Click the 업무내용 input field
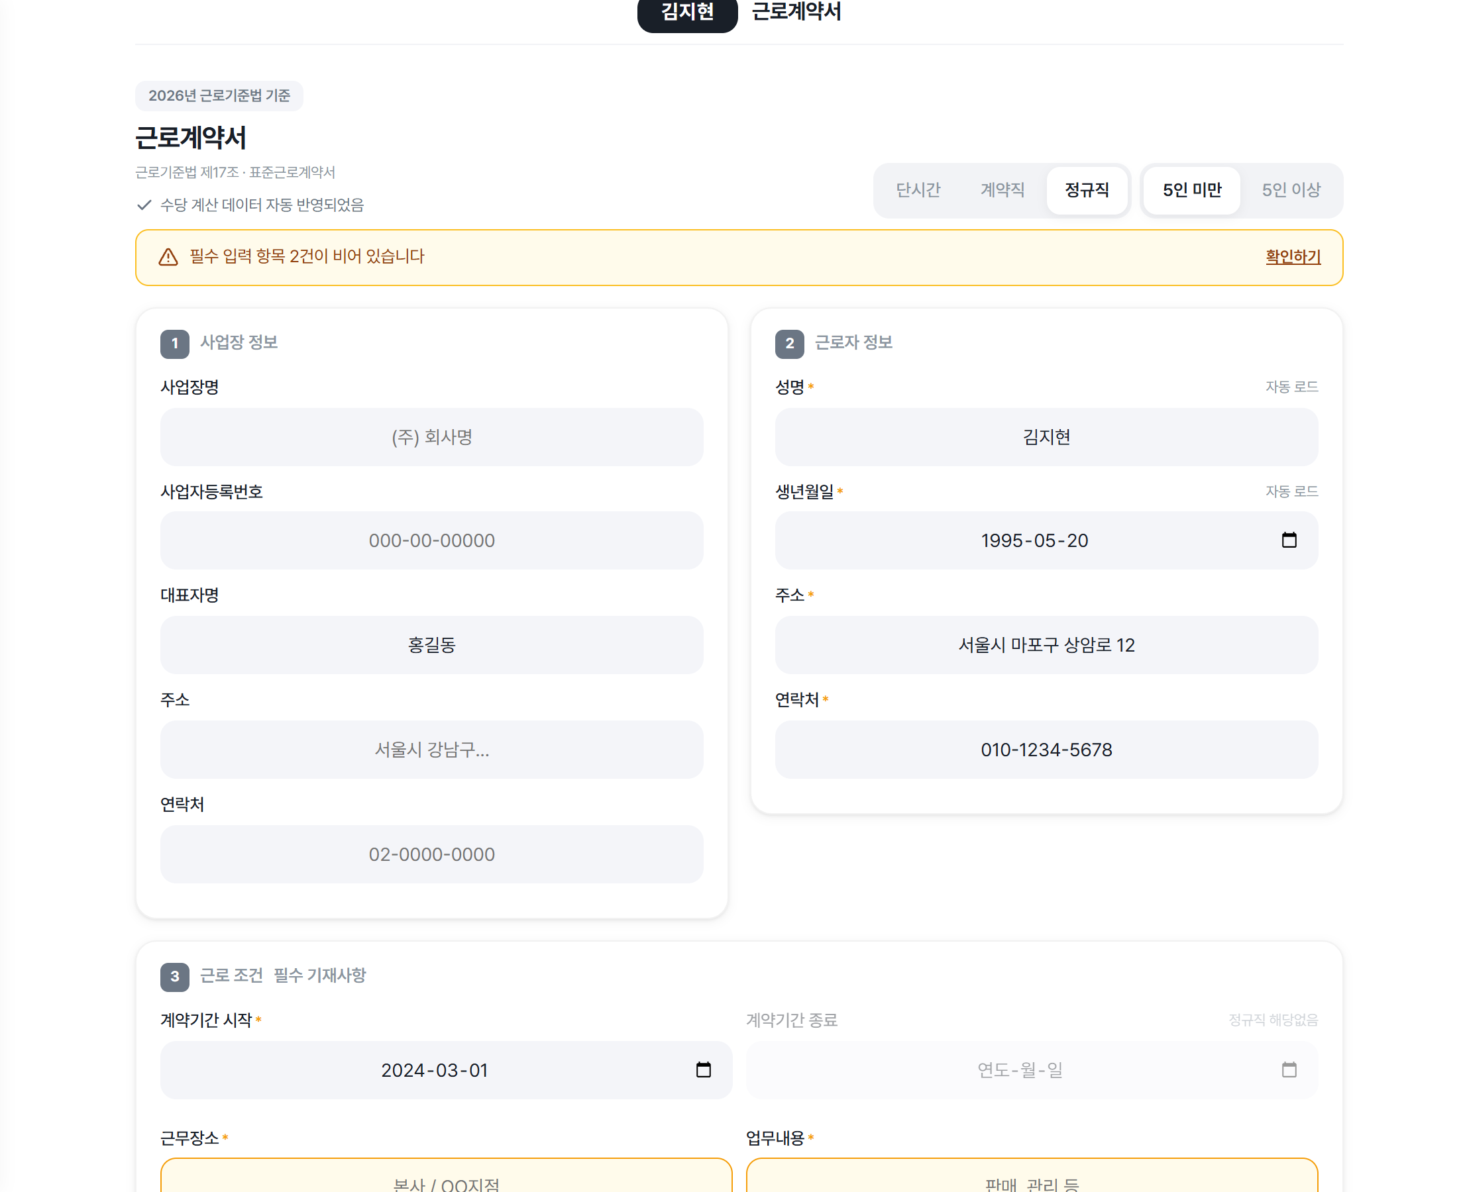This screenshot has width=1463, height=1192. pyautogui.click(x=1031, y=1177)
